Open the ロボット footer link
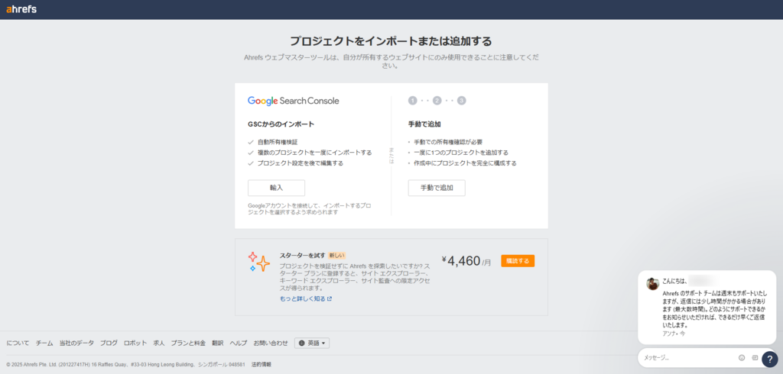This screenshot has height=374, width=783. (135, 343)
